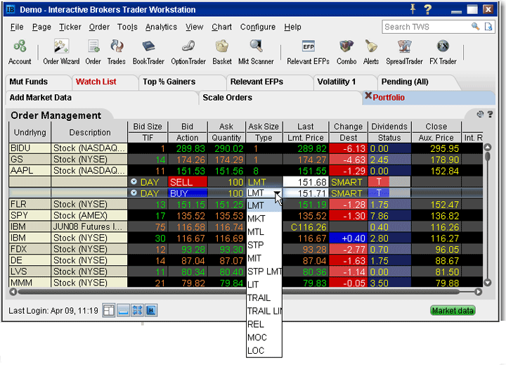The width and height of the screenshot is (506, 365).
Task: Choose MIT from the order type list
Action: click(x=264, y=258)
